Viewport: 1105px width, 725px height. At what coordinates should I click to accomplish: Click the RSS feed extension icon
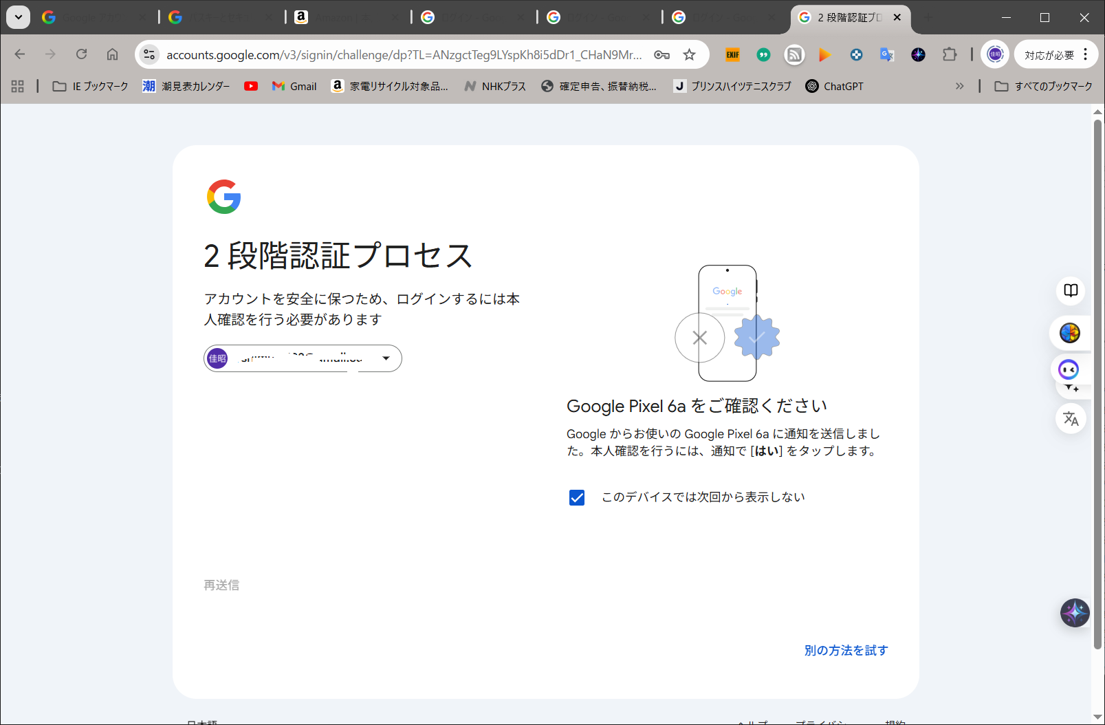pos(794,54)
